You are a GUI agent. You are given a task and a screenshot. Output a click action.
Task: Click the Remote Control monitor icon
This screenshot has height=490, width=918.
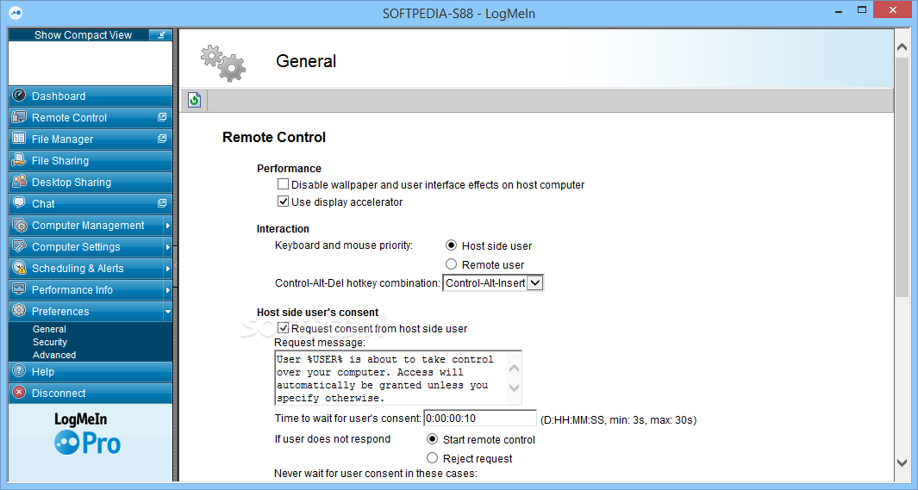(x=19, y=117)
